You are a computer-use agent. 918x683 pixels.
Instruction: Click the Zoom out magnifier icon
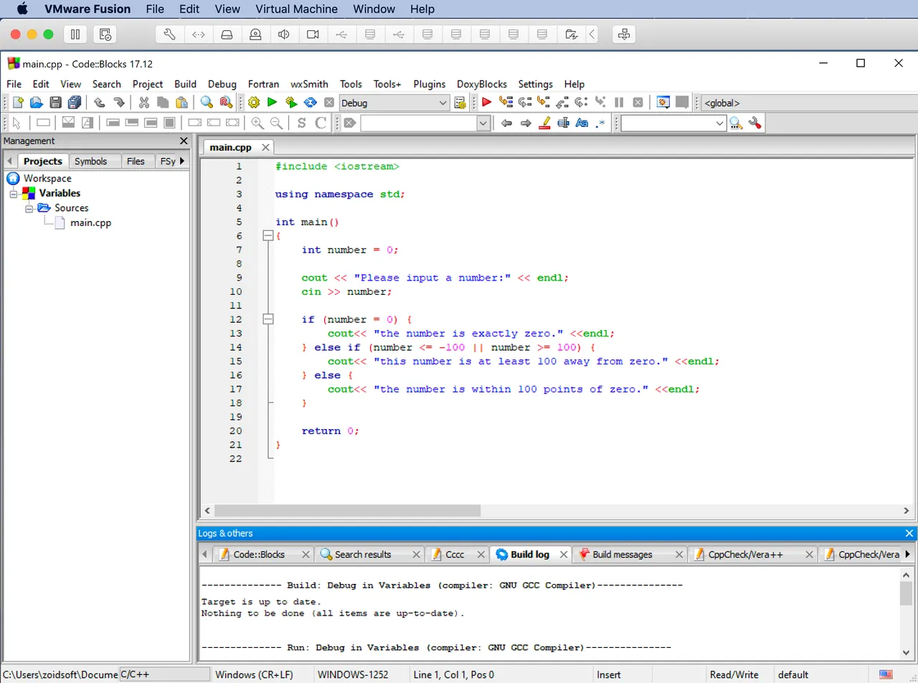pyautogui.click(x=276, y=123)
